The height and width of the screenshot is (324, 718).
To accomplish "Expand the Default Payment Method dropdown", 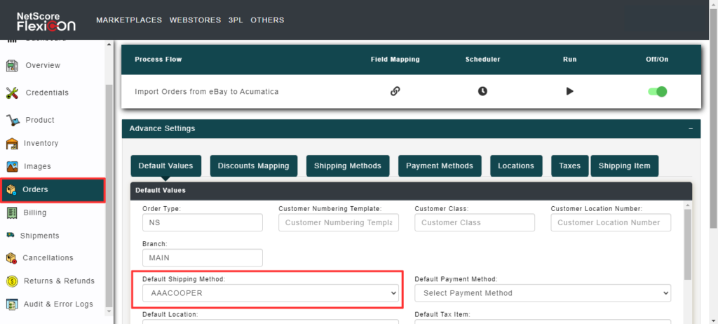I will click(x=543, y=293).
